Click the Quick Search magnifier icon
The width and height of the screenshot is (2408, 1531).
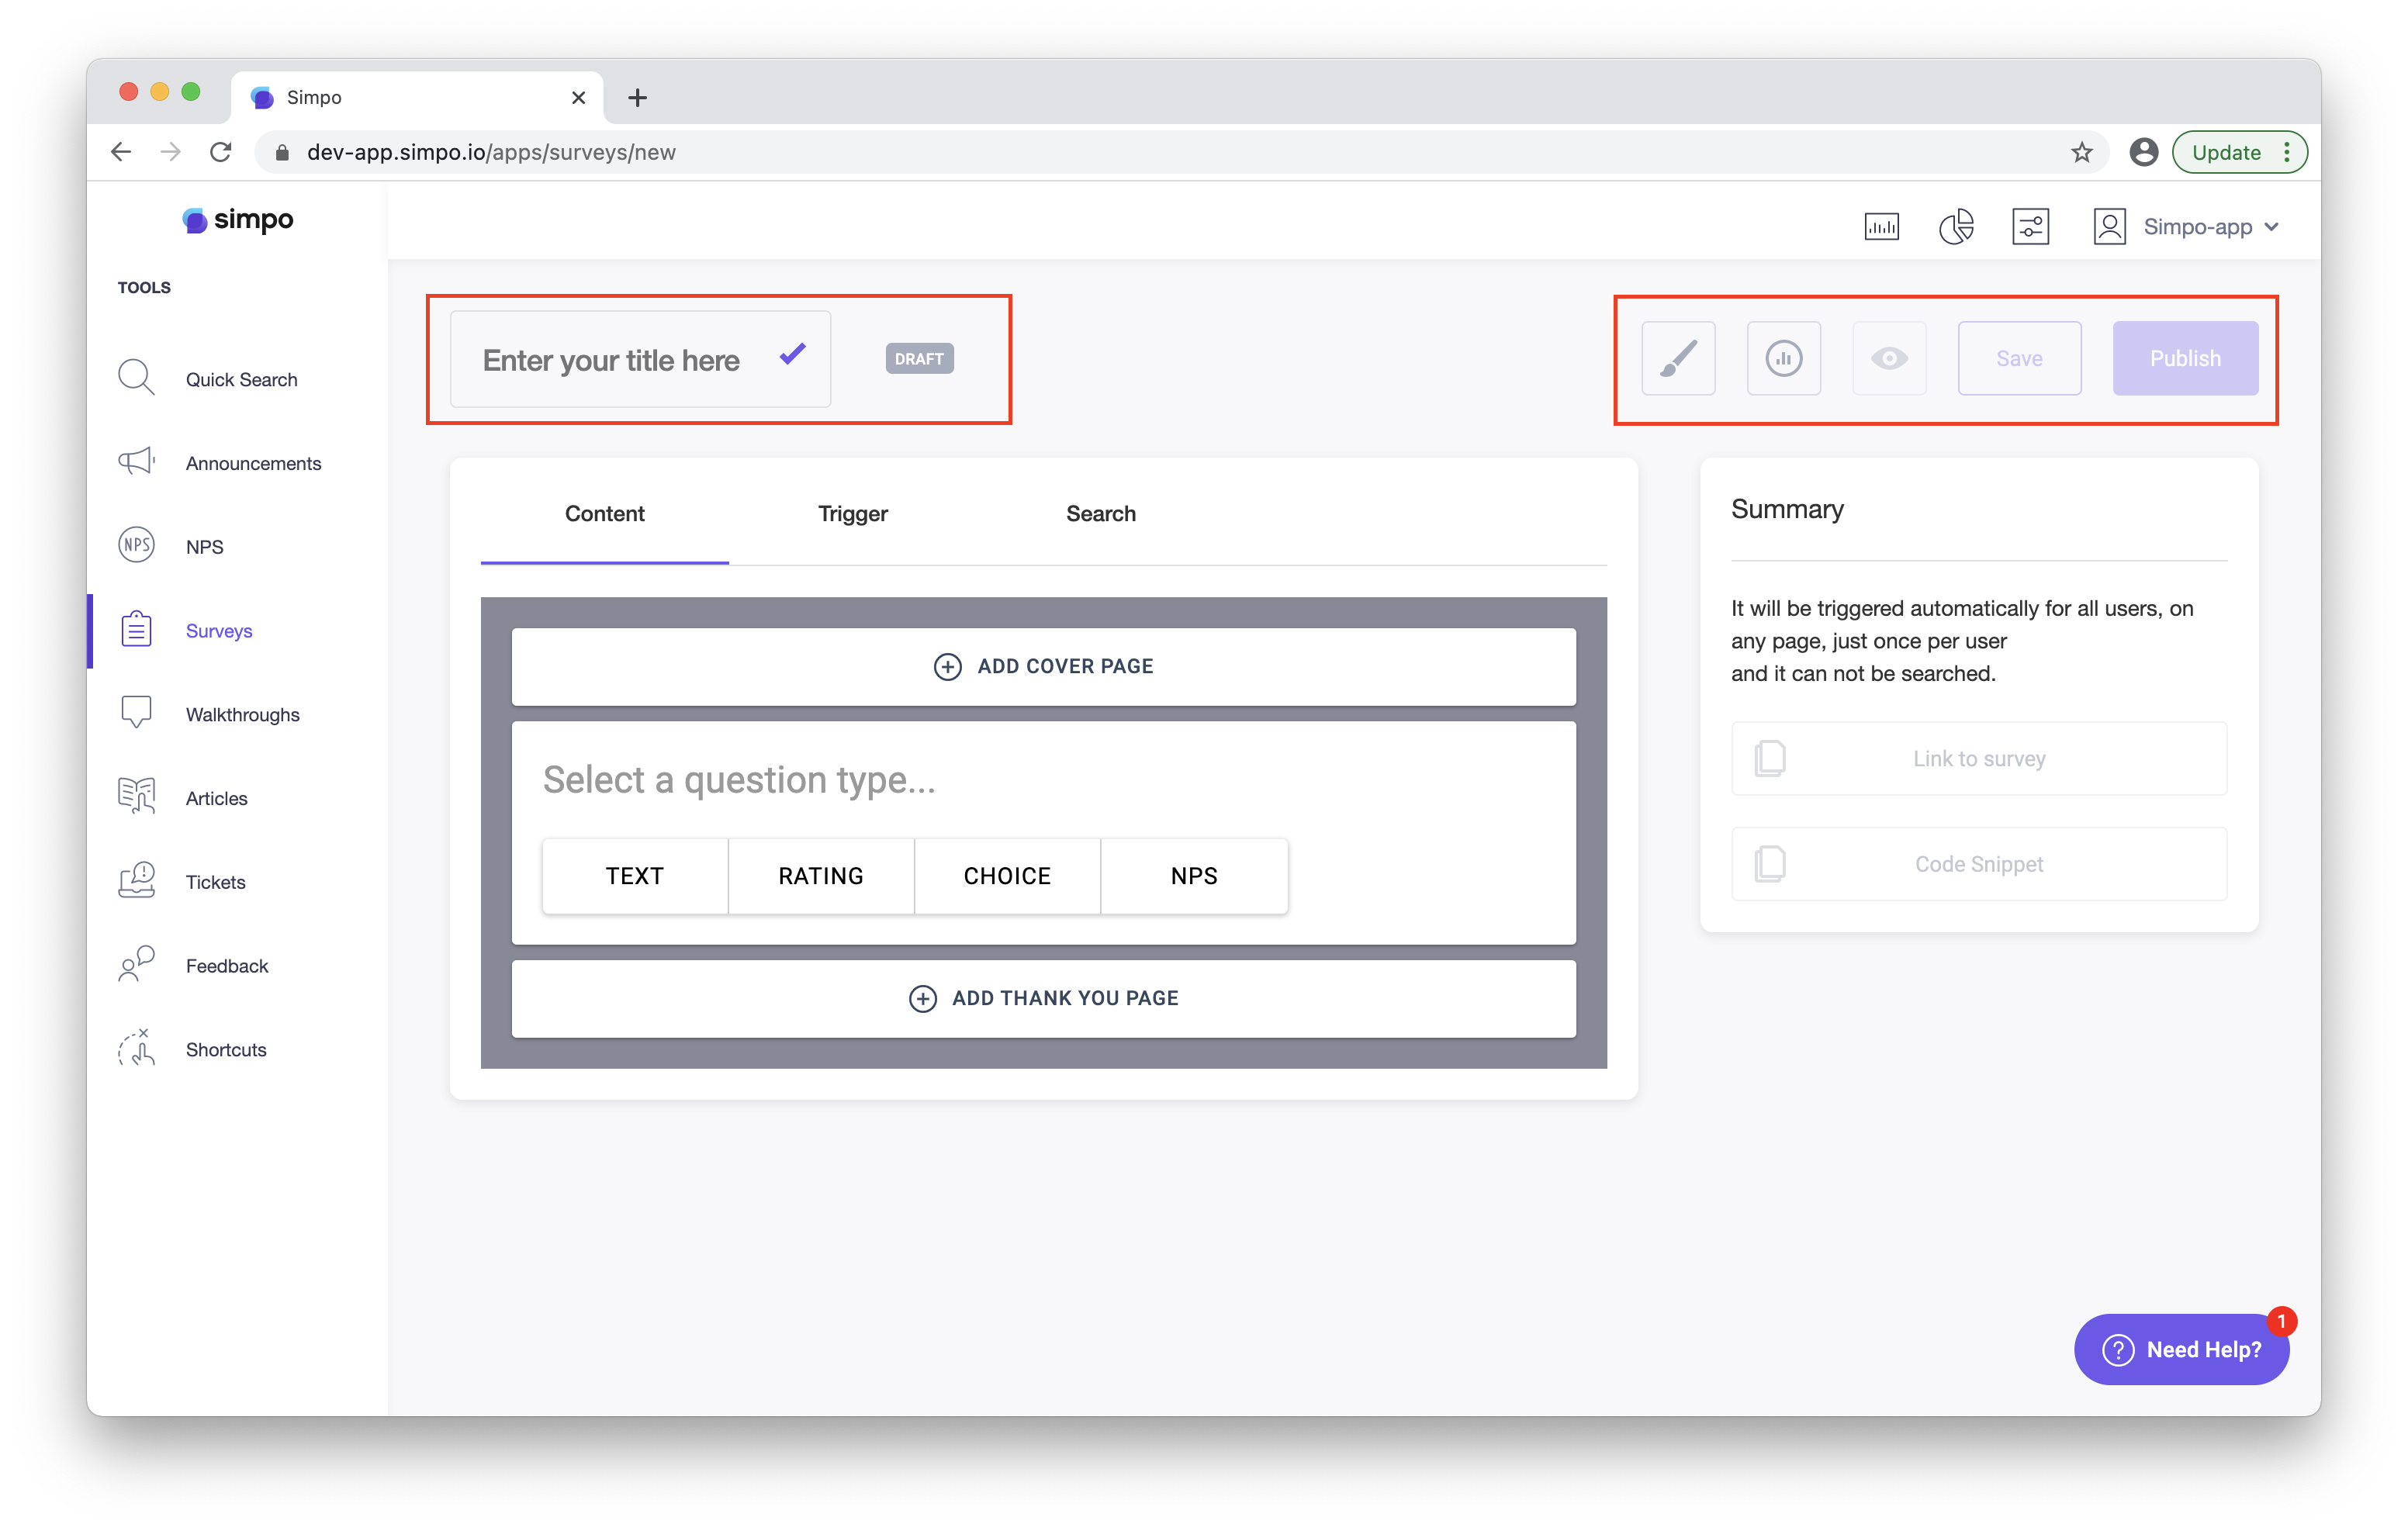click(x=136, y=378)
